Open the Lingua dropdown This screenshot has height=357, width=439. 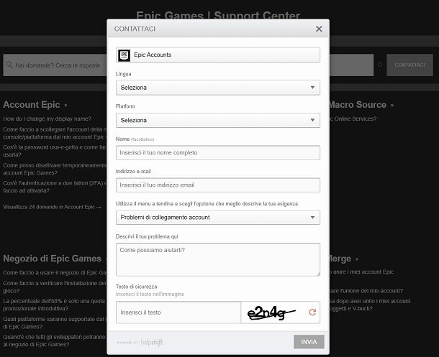pos(218,88)
